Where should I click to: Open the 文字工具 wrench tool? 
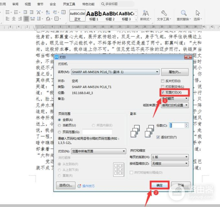(164, 15)
